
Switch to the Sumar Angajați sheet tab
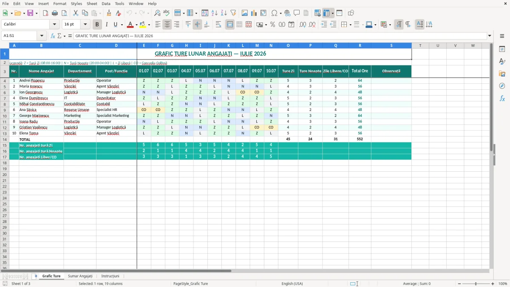(x=80, y=276)
